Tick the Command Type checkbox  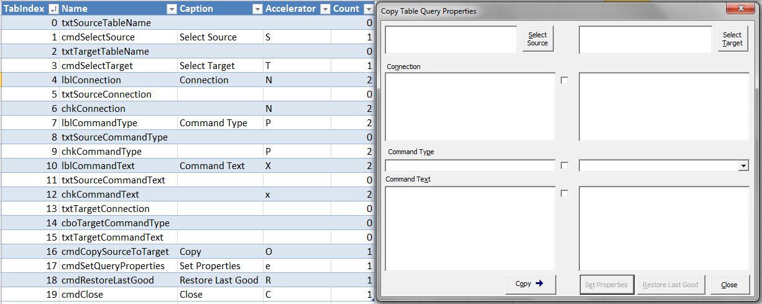tap(564, 166)
